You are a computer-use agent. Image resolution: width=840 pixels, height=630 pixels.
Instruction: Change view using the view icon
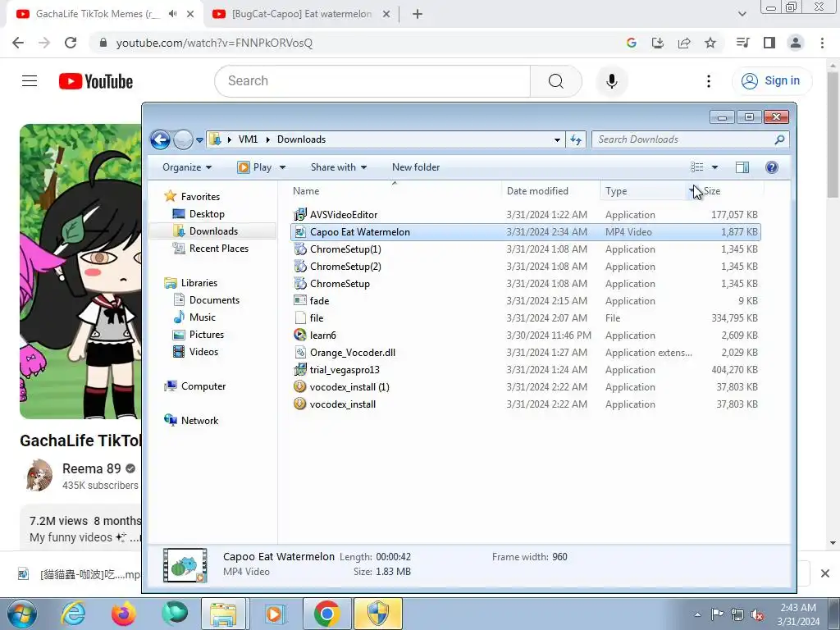697,167
